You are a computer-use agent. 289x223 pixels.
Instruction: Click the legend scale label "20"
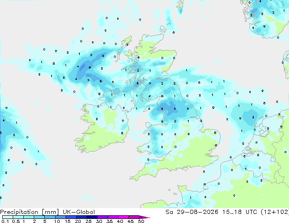point(78,221)
